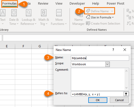The width and height of the screenshot is (134, 107).
Task: Click the Trace Precedents icon
Action: point(129,11)
